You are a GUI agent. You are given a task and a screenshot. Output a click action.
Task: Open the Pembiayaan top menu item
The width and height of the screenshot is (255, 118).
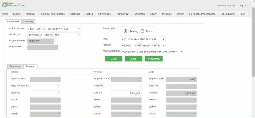tap(123, 14)
